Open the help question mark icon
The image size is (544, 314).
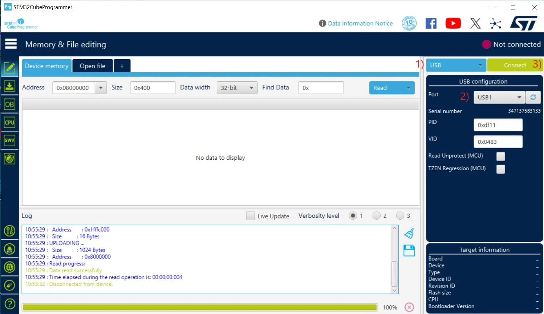tap(9, 303)
